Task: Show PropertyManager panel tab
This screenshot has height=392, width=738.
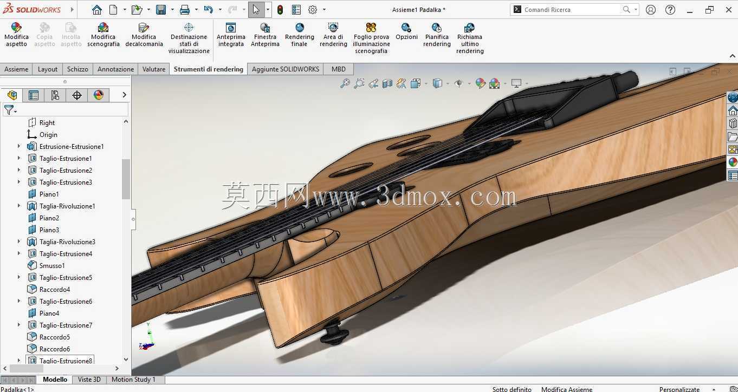Action: pyautogui.click(x=34, y=95)
